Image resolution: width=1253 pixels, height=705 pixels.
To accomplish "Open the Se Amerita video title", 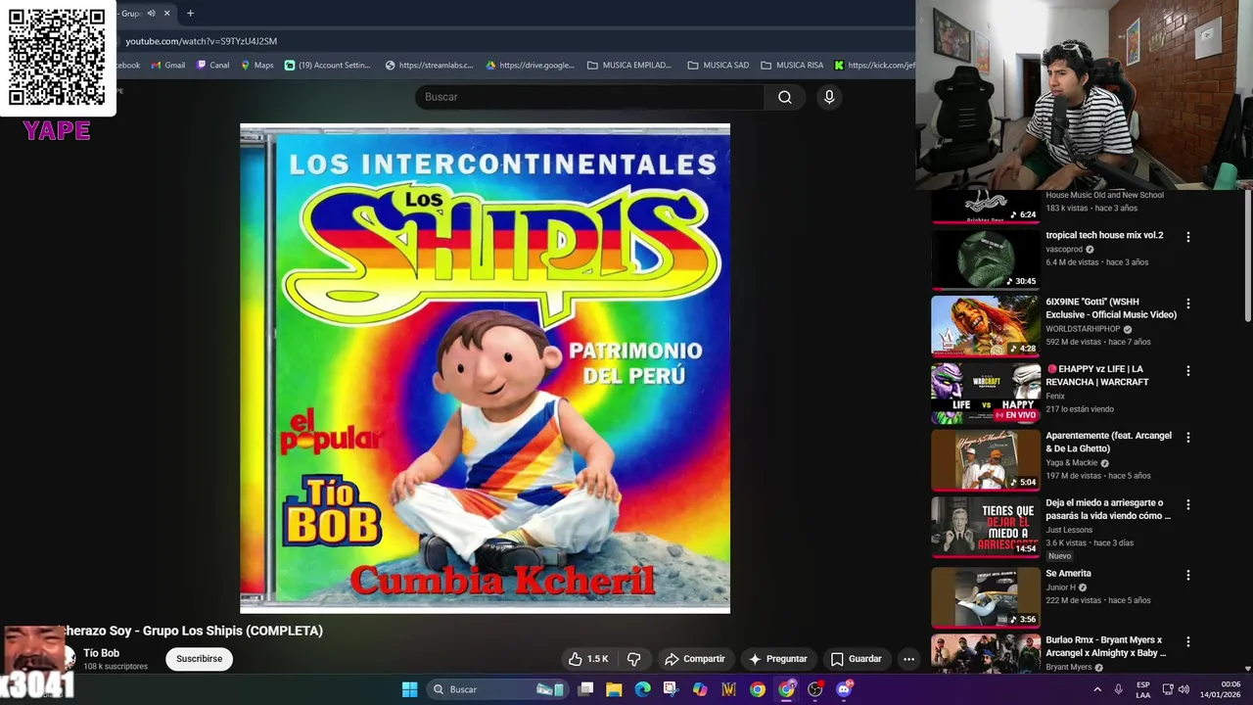I will coord(1068,574).
